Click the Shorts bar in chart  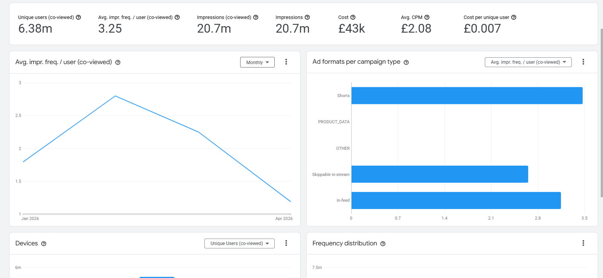point(467,96)
